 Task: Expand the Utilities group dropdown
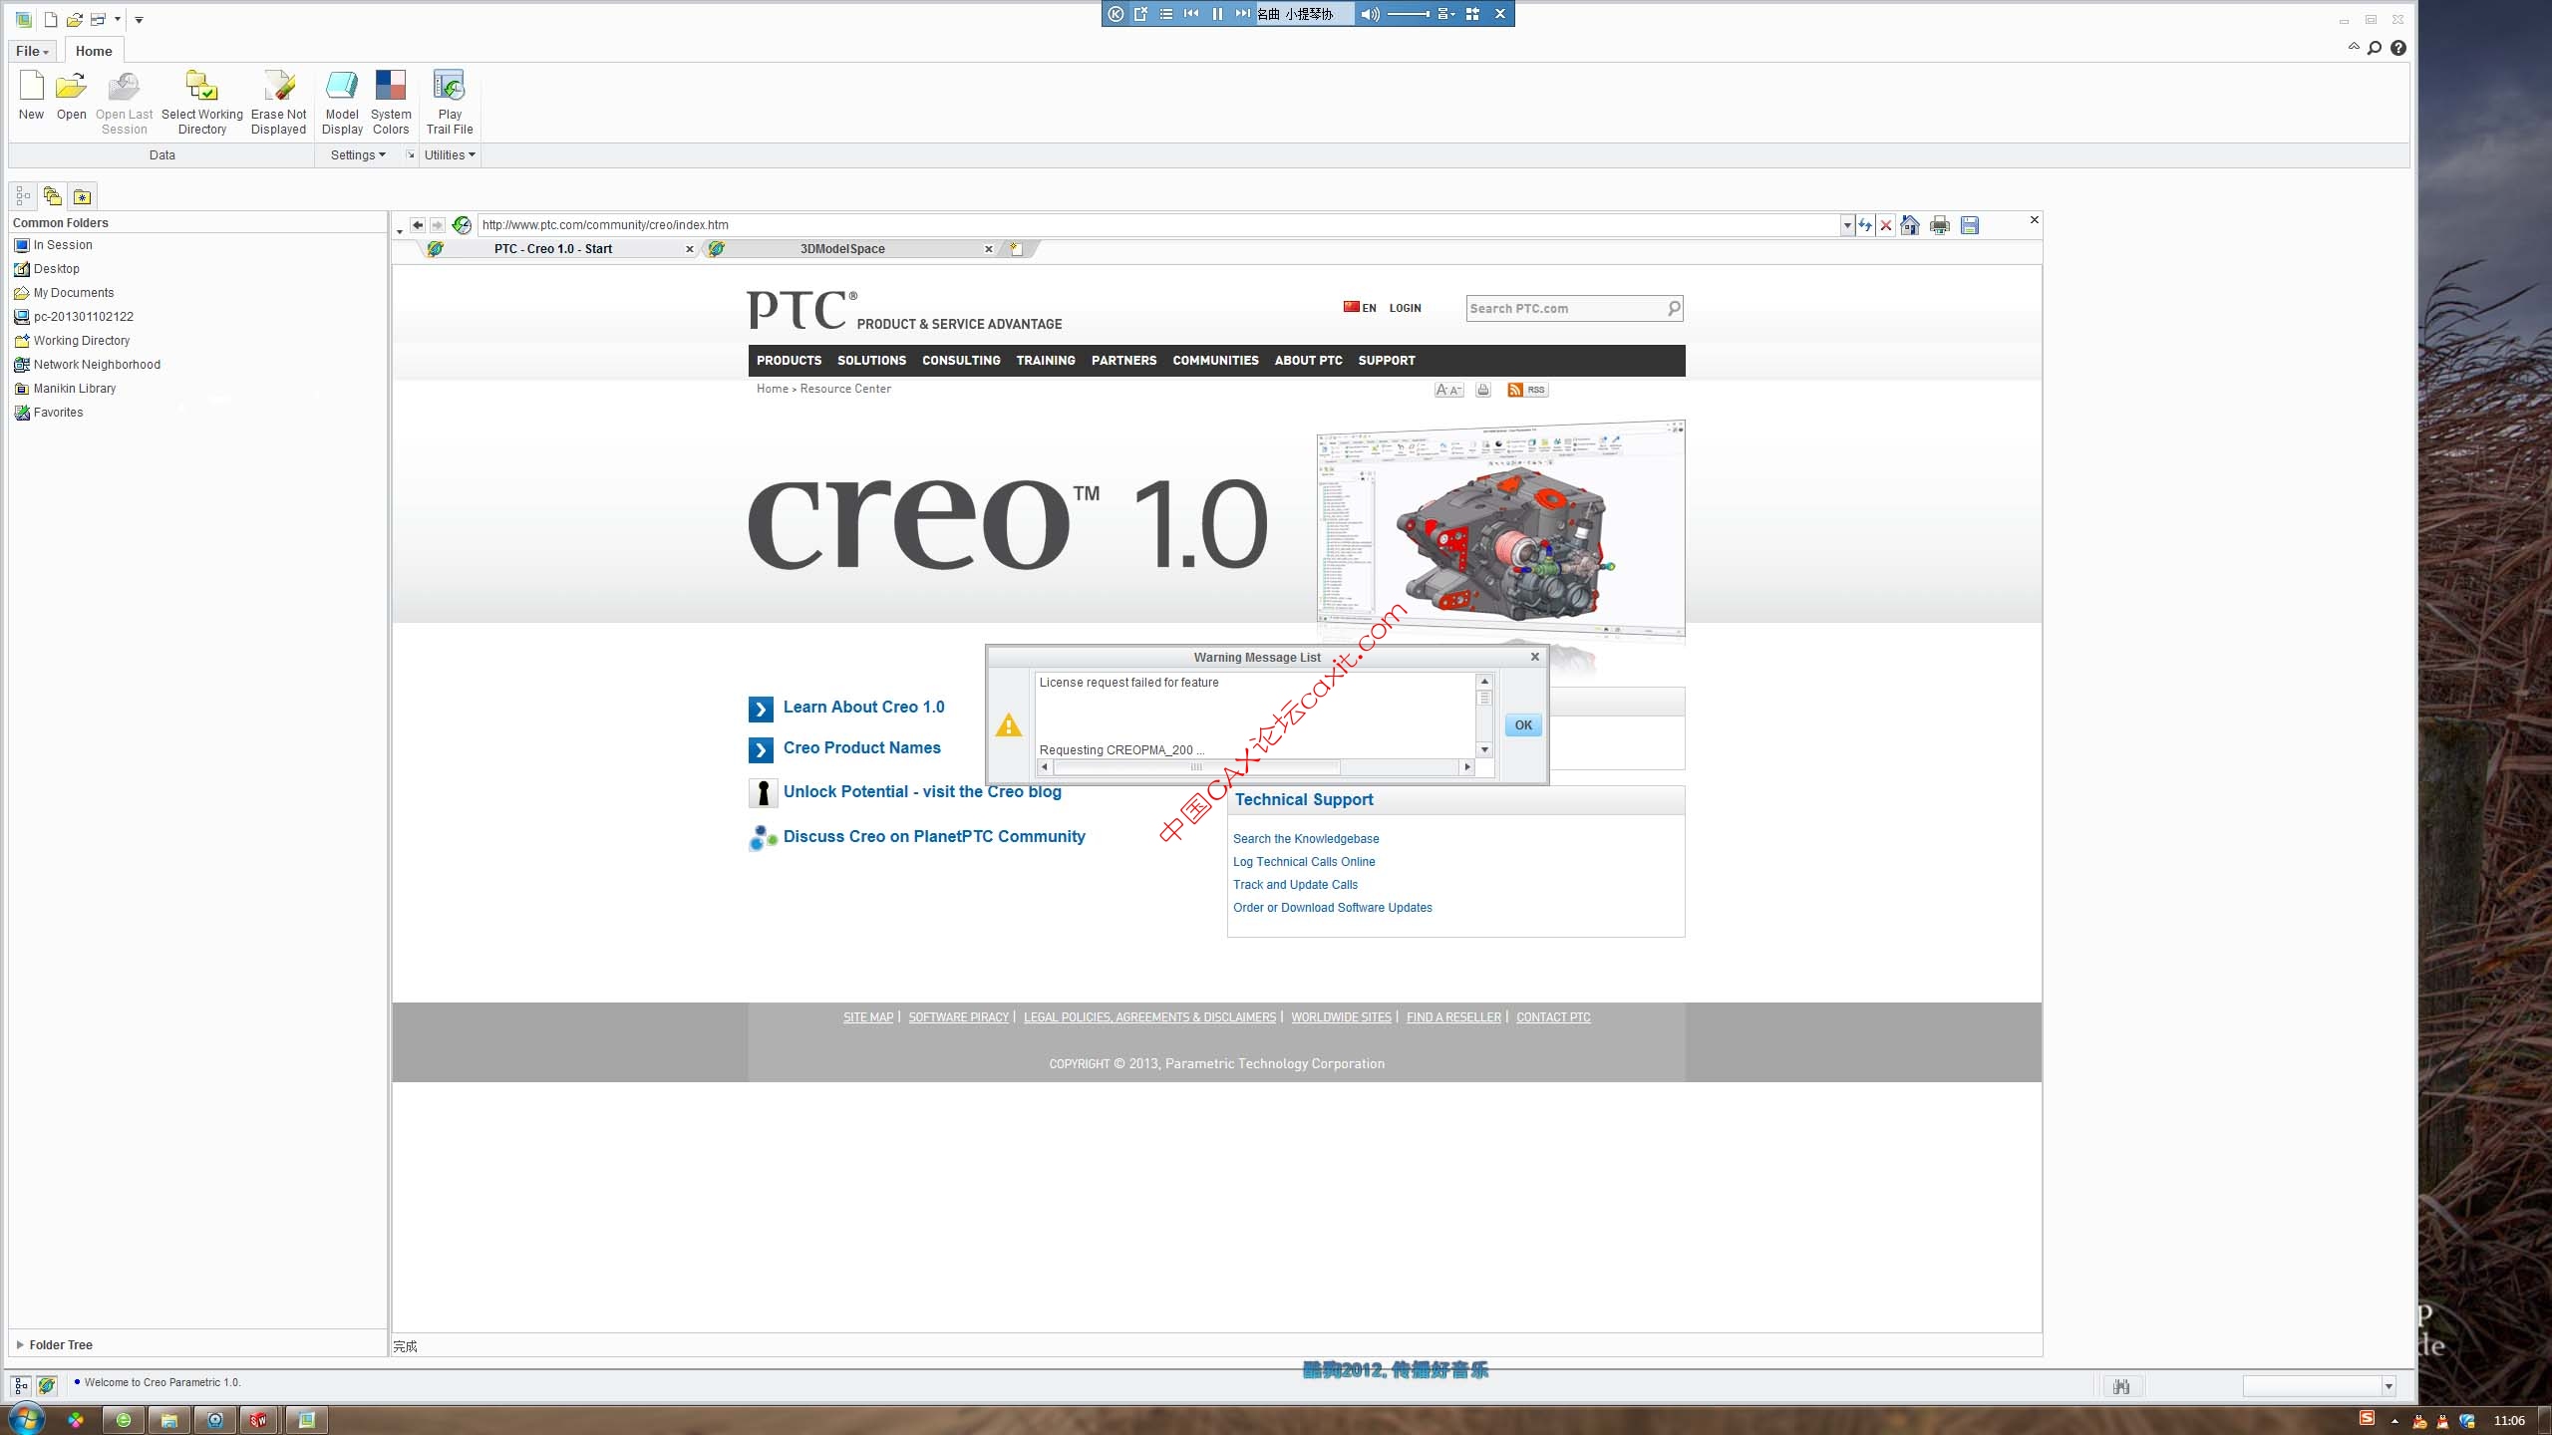[x=450, y=154]
